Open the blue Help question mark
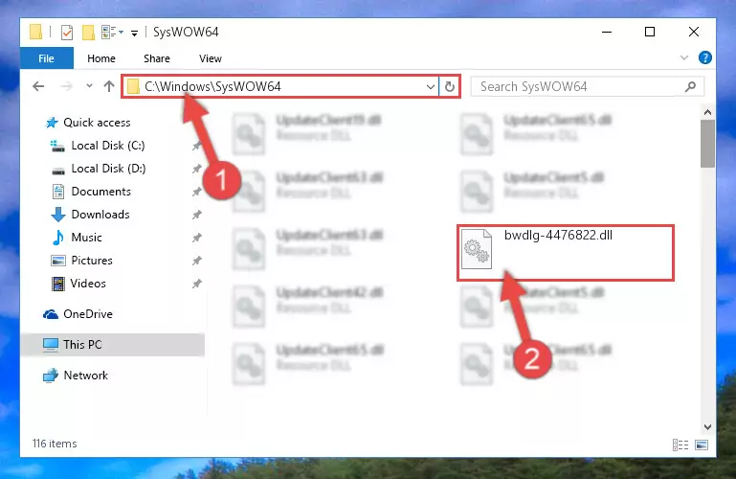 [x=704, y=57]
